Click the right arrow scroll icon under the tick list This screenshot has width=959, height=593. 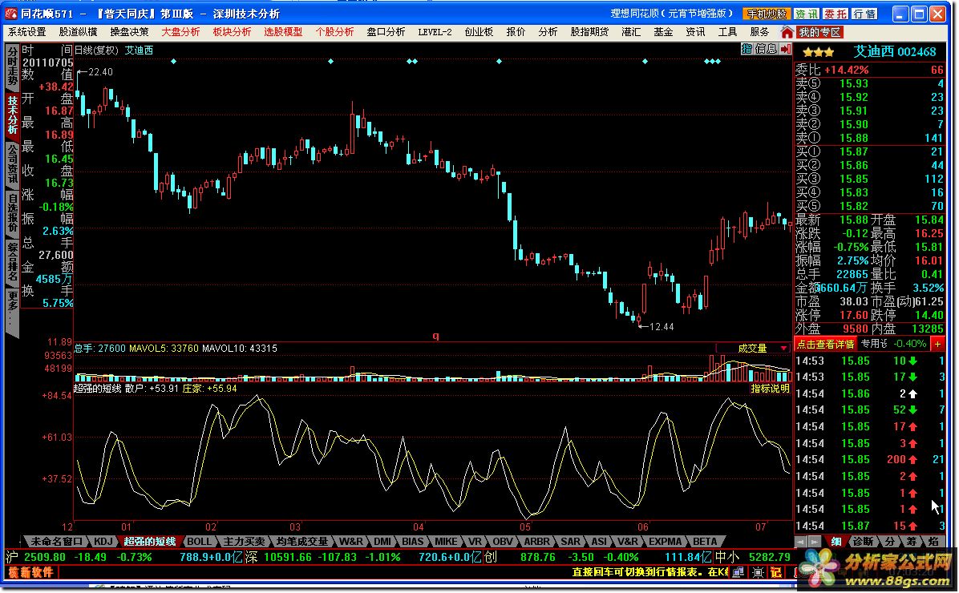815,542
